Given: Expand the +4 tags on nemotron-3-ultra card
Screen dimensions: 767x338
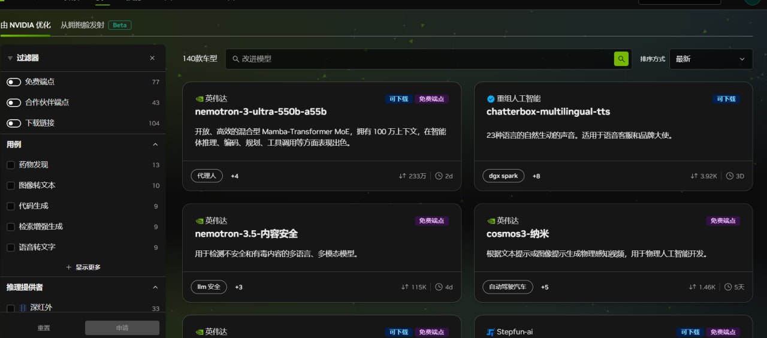Looking at the screenshot, I should pos(234,176).
